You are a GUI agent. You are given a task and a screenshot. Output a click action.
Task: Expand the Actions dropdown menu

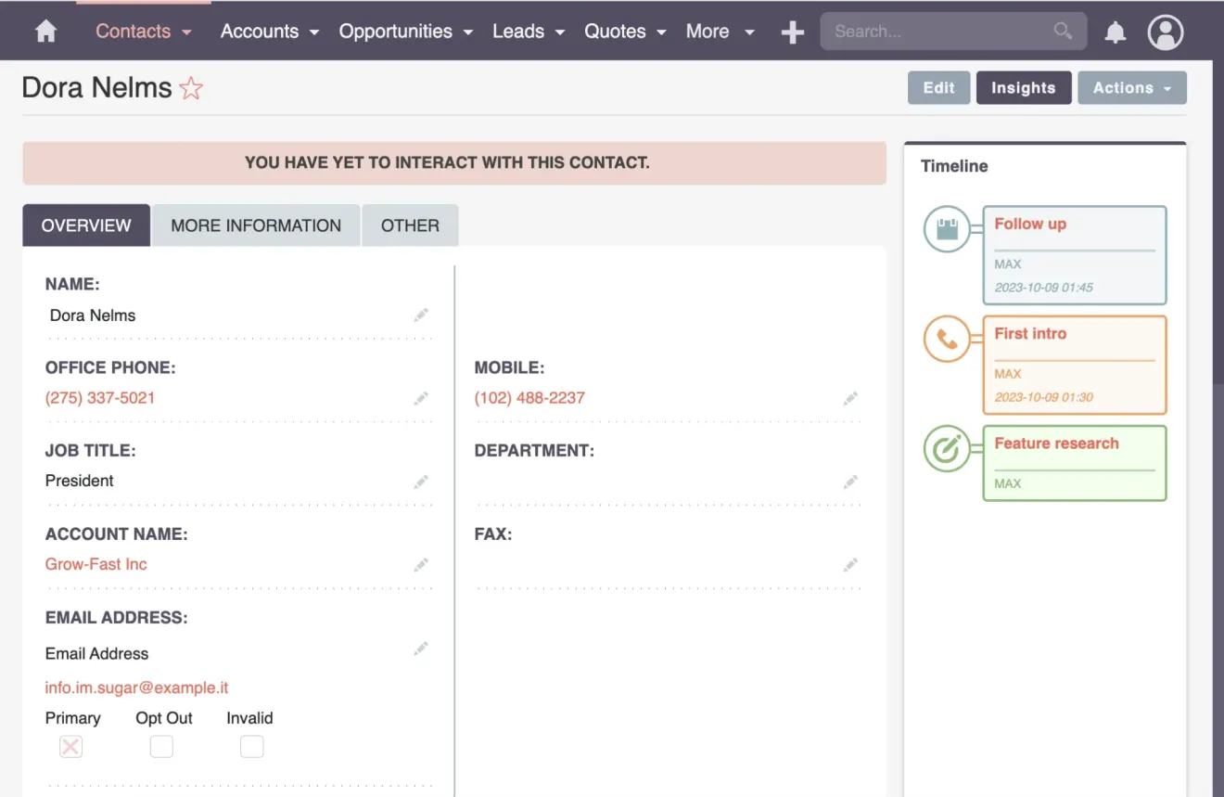(1132, 87)
